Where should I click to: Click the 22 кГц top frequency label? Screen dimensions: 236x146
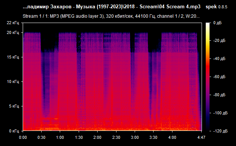[x=13, y=23]
